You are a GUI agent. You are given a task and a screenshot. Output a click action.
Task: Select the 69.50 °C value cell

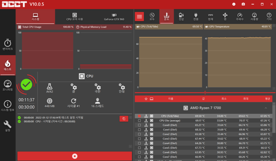tap(200, 116)
